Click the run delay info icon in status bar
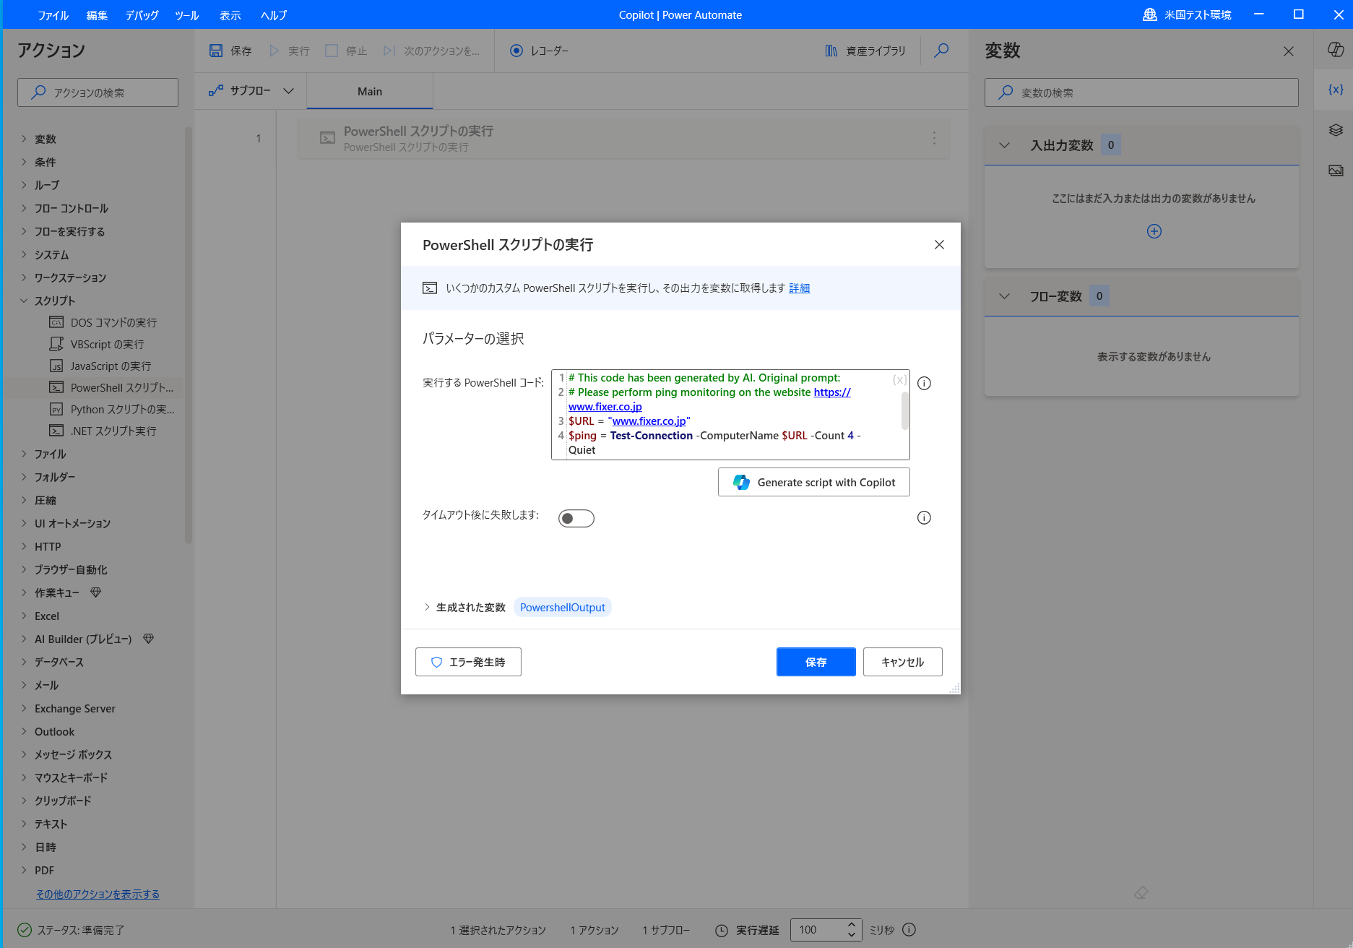 tap(909, 930)
